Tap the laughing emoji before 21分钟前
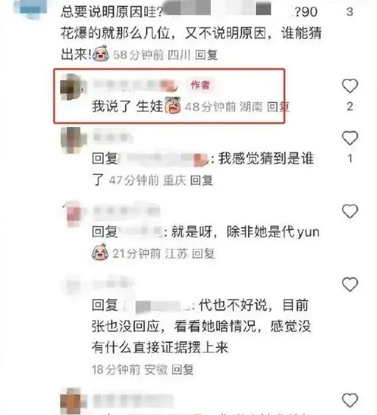The image size is (377, 415). [x=100, y=252]
